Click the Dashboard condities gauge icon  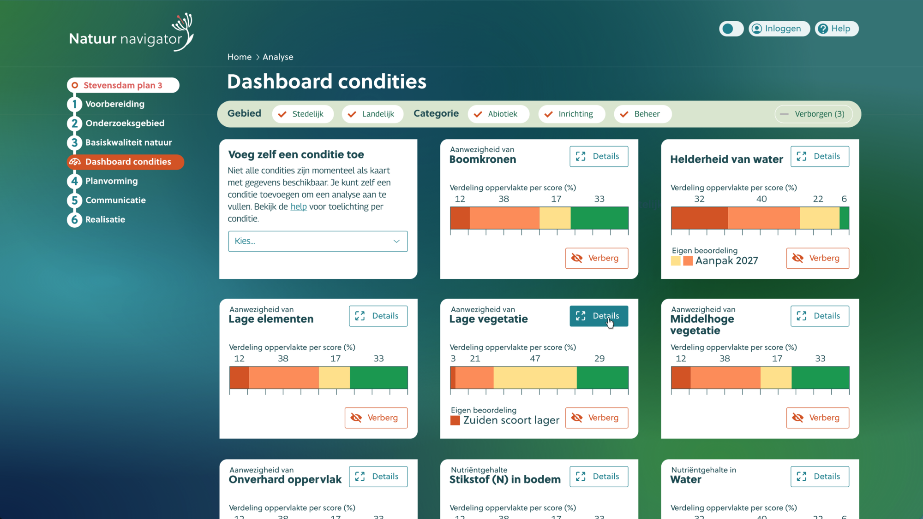click(x=75, y=162)
